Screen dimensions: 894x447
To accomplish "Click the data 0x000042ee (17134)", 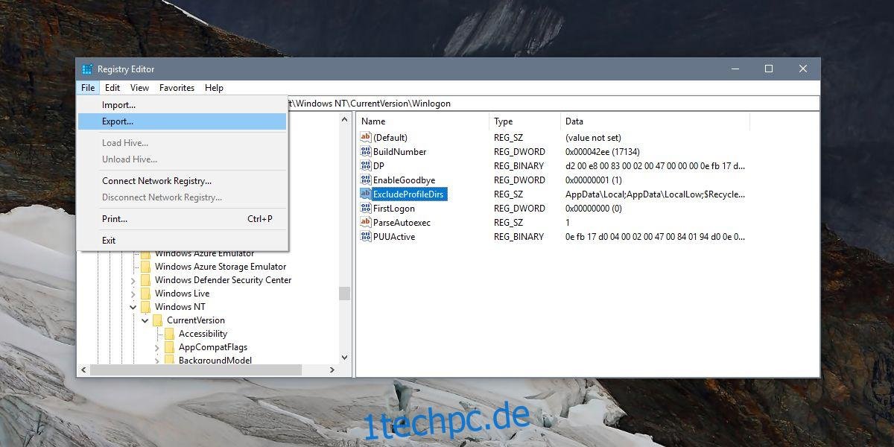I will (603, 151).
